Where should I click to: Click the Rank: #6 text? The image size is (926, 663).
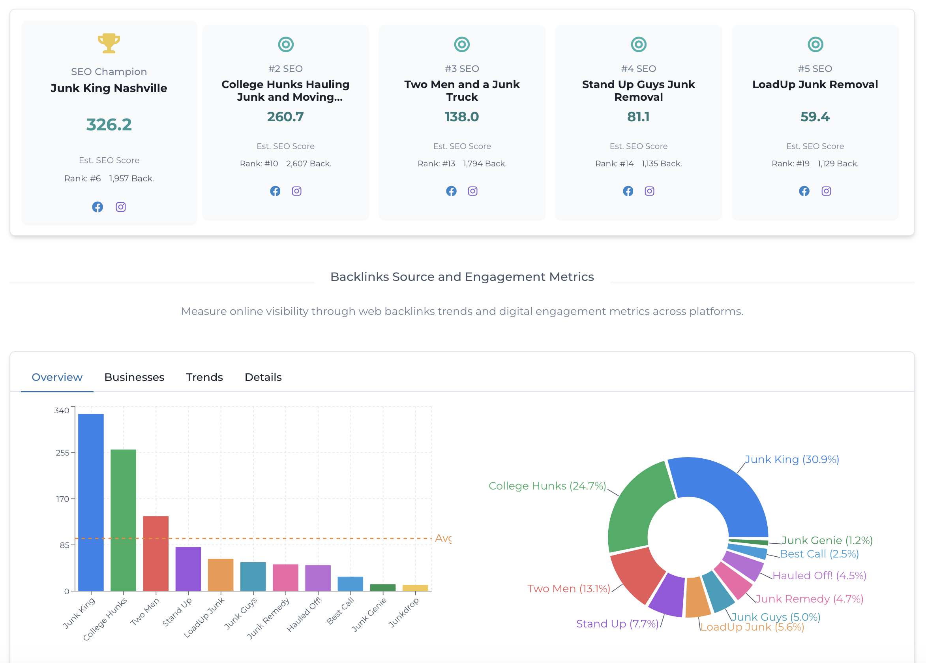point(82,179)
